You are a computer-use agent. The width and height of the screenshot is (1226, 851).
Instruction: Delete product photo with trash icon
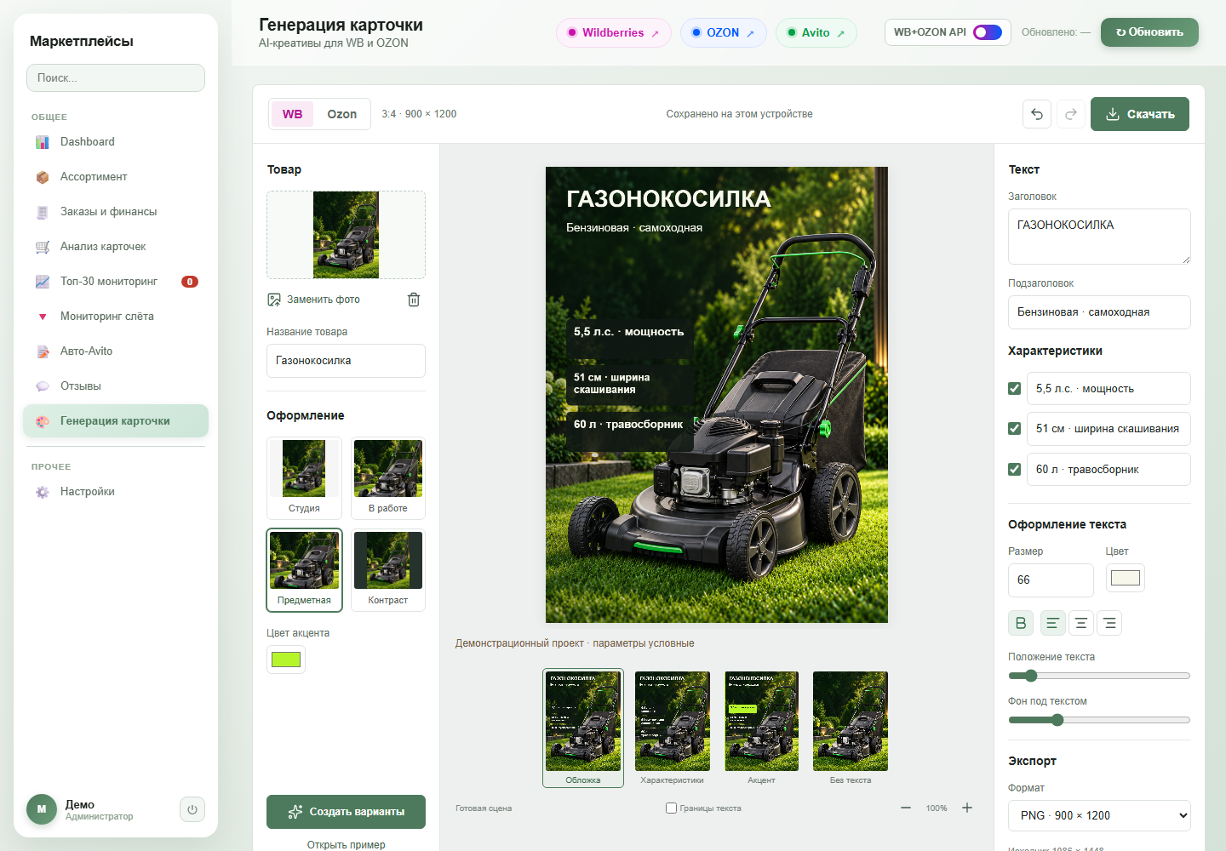coord(414,300)
